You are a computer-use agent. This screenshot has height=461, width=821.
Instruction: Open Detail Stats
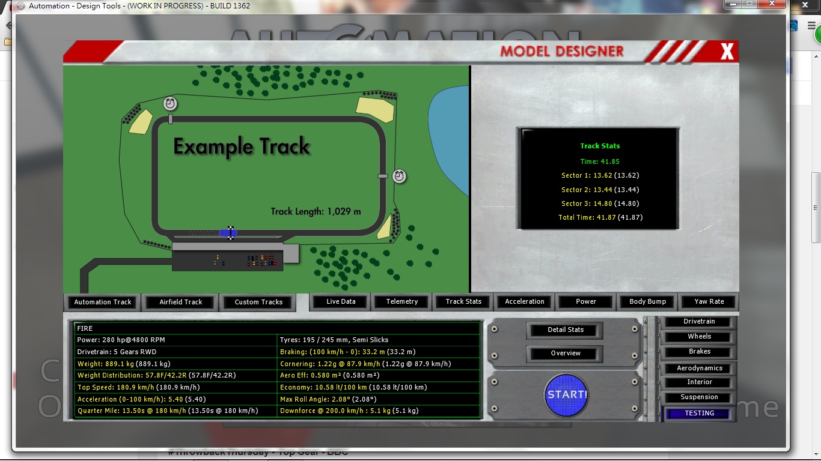566,330
